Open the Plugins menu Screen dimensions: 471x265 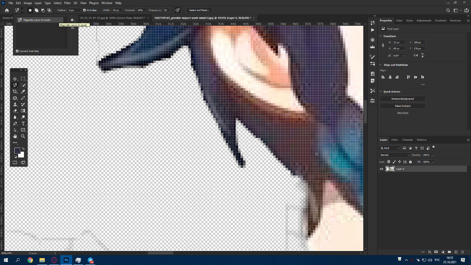[94, 3]
